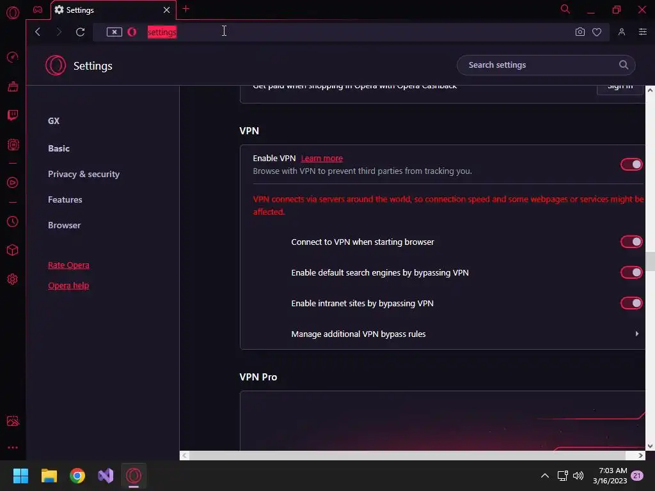Open a new tab with plus button

point(186,9)
